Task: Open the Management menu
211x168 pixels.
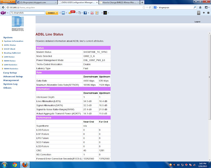Action: (11, 80)
